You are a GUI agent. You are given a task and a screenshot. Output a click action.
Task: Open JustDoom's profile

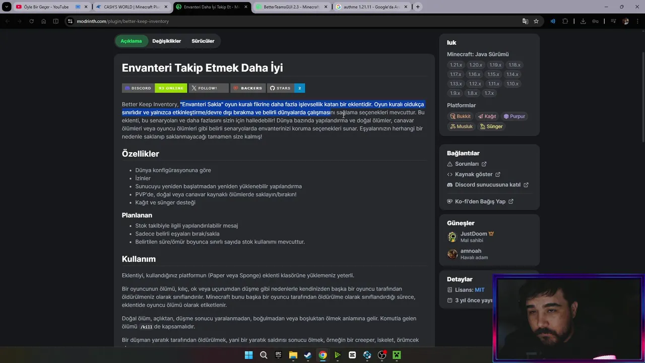pos(474,234)
